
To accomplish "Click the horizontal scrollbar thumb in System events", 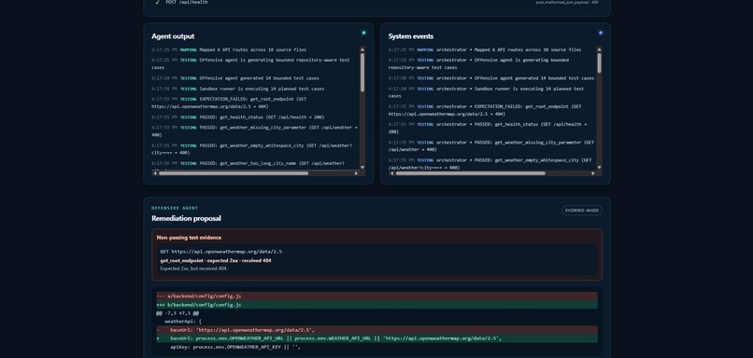I will (471, 173).
